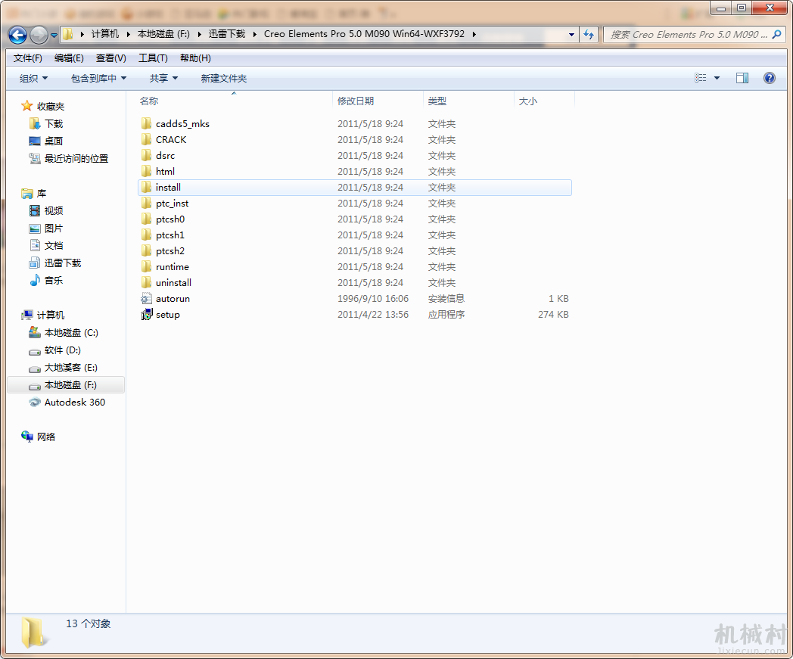The width and height of the screenshot is (793, 659).
Task: Select the autorun setup info file icon
Action: [x=146, y=298]
